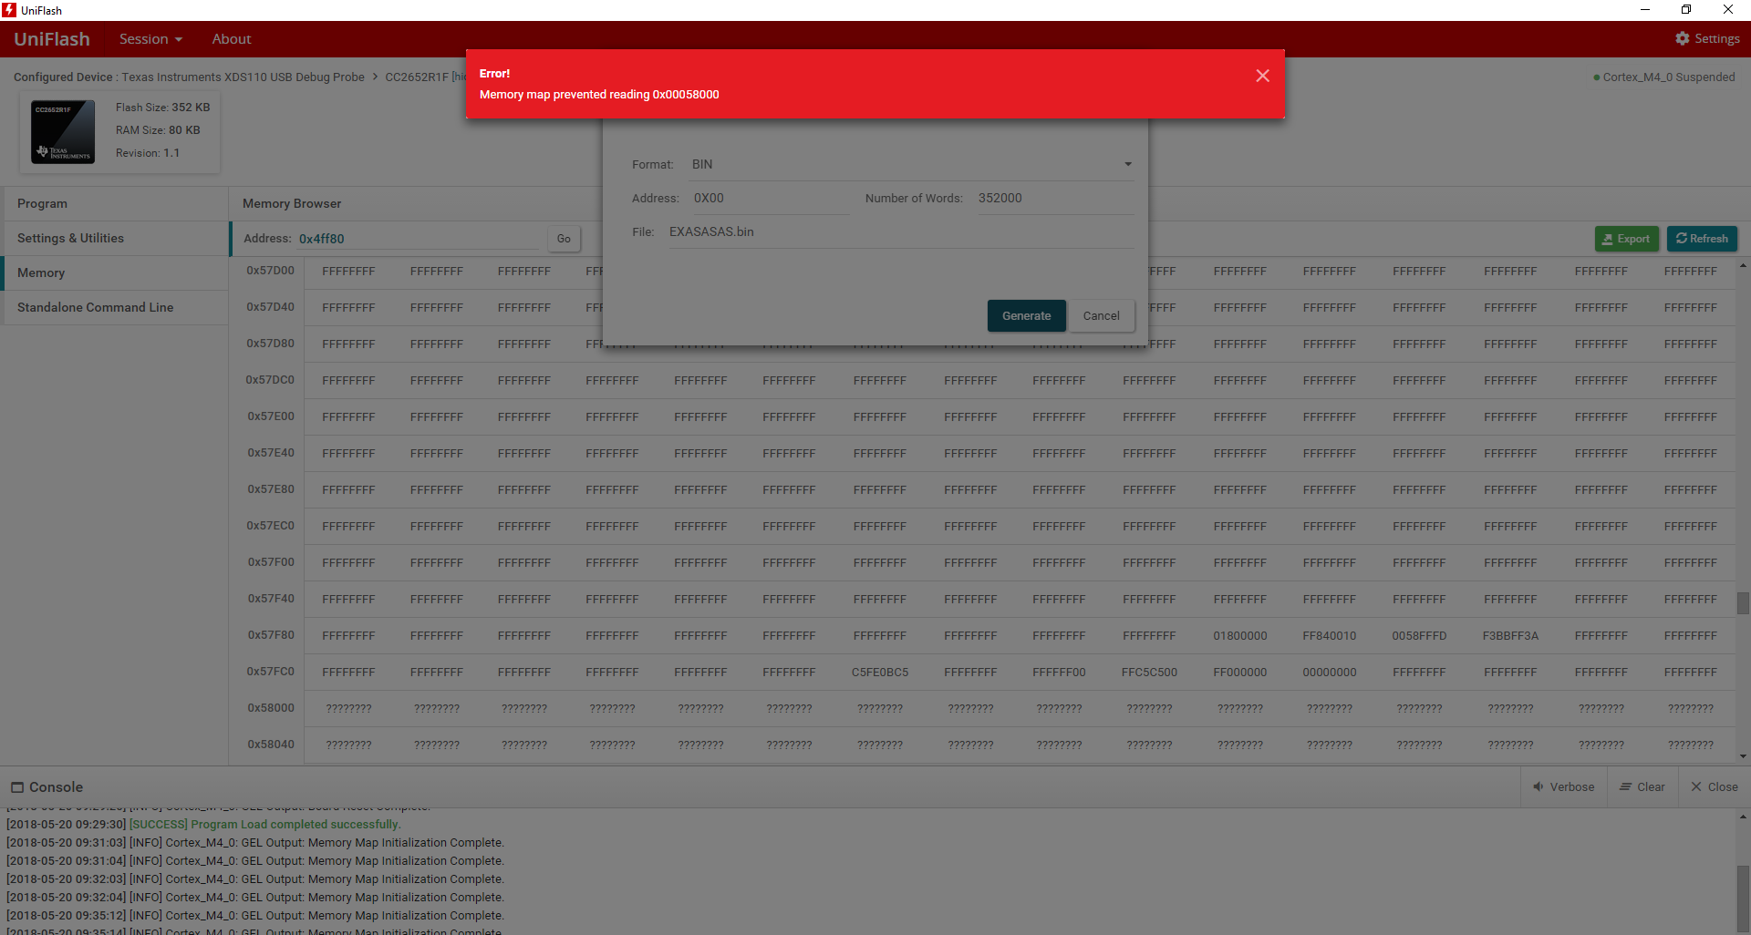The height and width of the screenshot is (935, 1751).
Task: Click memory table scrollbar up arrow
Action: tap(1743, 266)
